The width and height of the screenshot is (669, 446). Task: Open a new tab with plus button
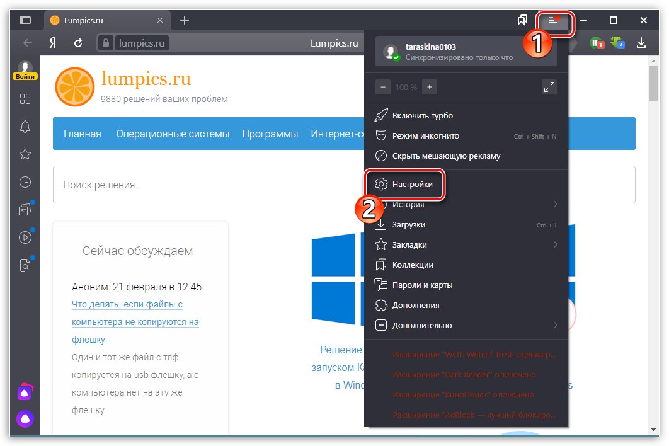point(185,20)
